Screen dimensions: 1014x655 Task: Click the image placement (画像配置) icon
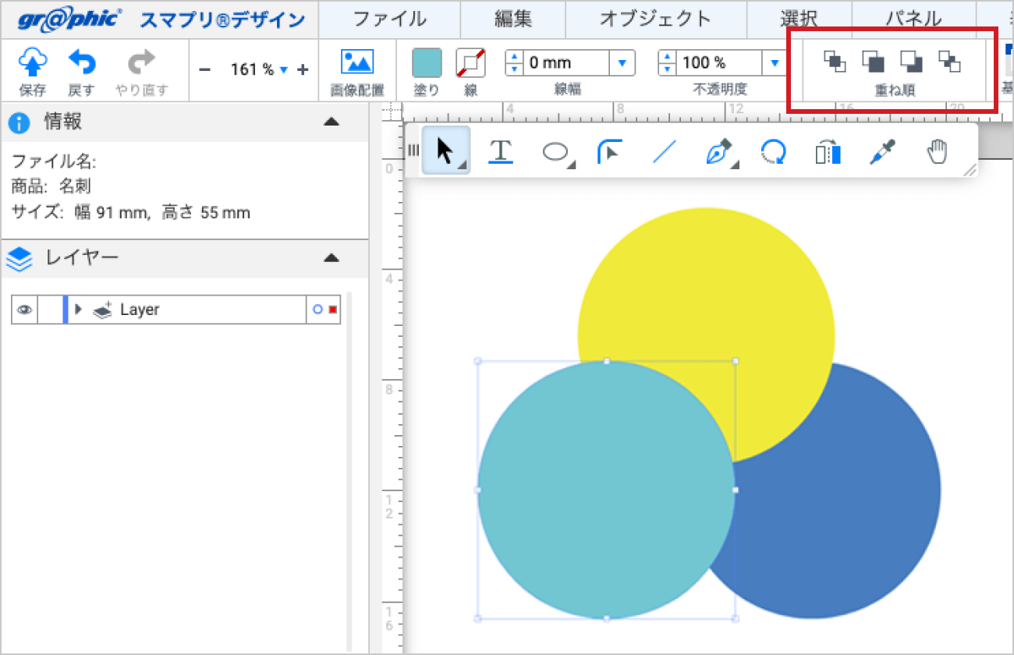click(x=357, y=62)
